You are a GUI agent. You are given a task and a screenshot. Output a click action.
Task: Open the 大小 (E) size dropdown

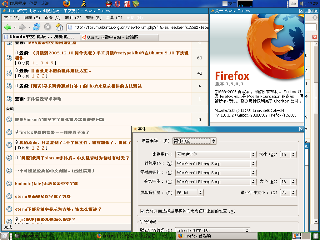[288, 182]
